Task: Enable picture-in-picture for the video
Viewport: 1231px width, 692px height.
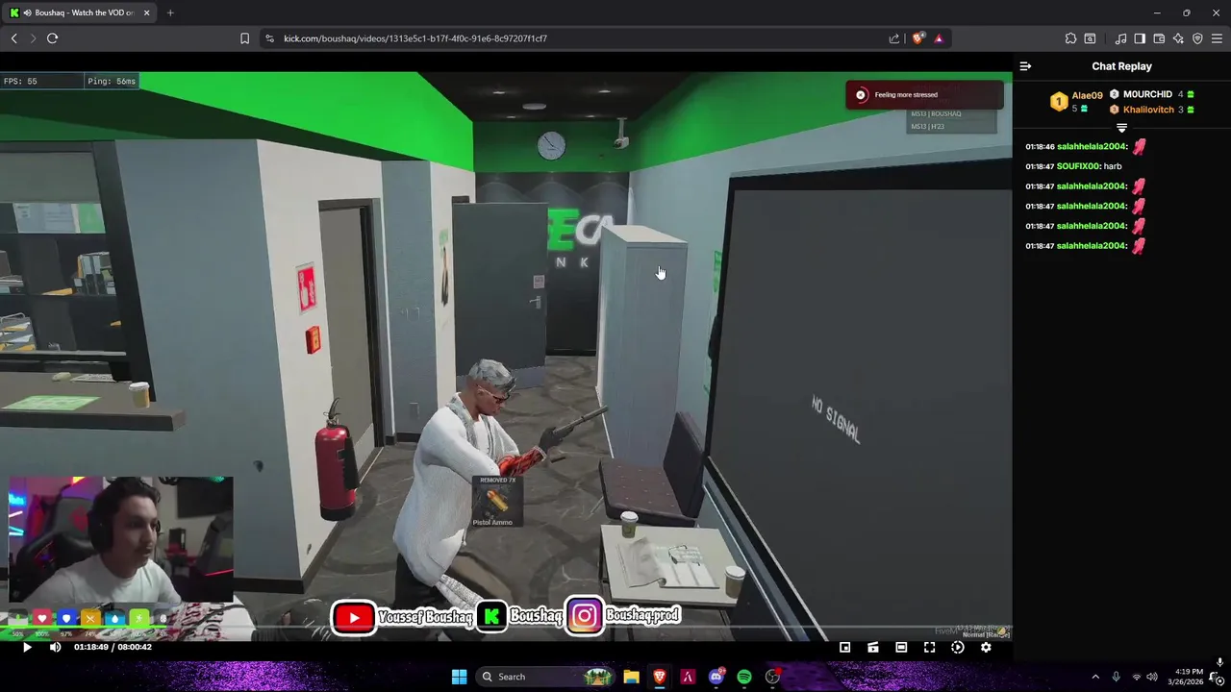Action: (x=844, y=647)
